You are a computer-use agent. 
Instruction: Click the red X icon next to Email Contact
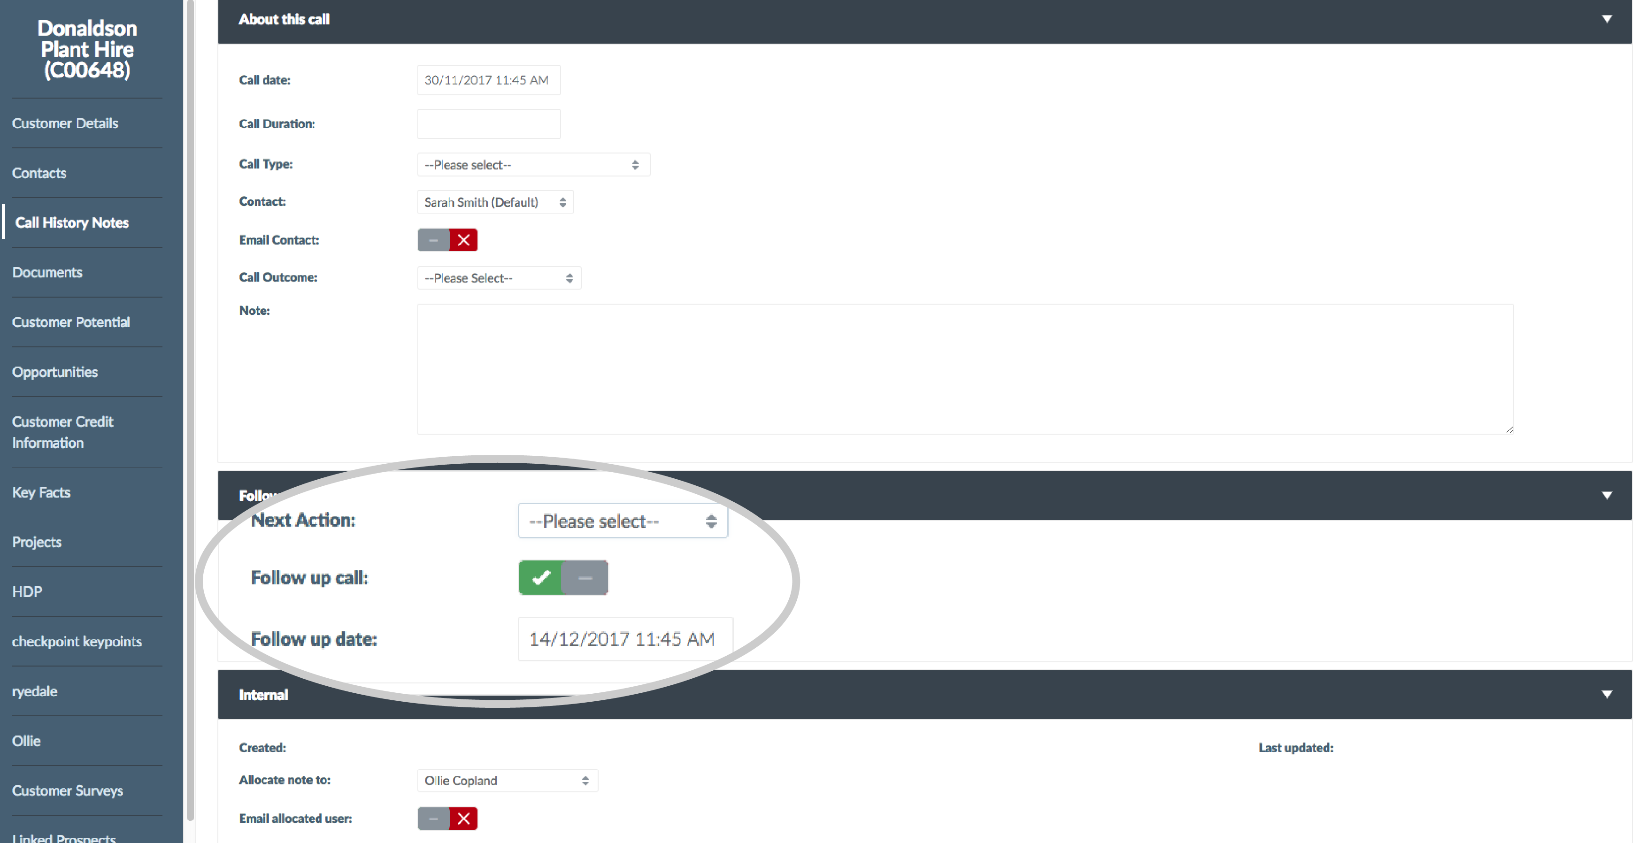(464, 240)
